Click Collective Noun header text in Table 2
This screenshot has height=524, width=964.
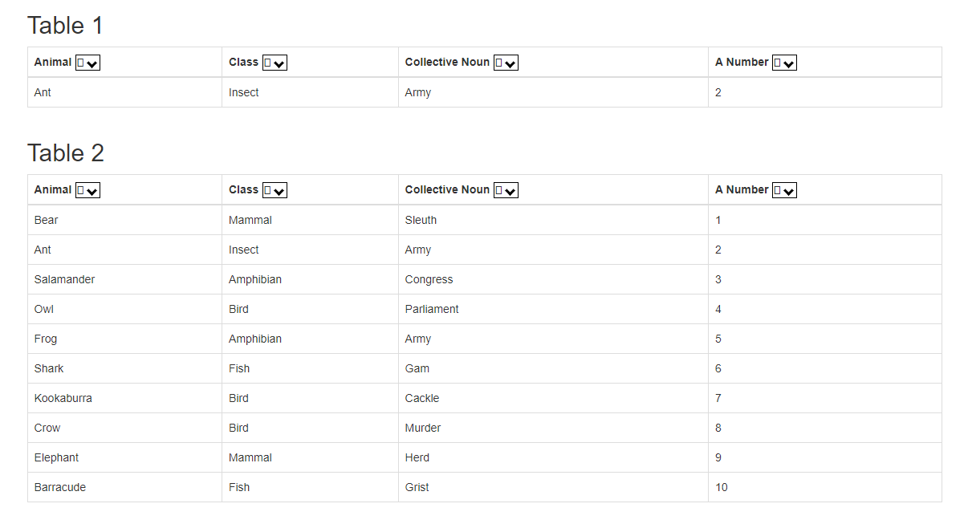[447, 190]
